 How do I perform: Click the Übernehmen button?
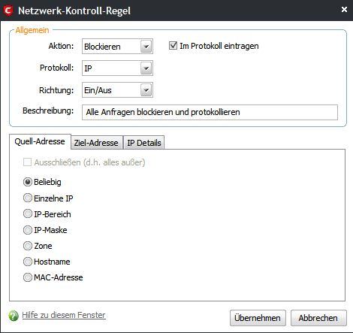[x=258, y=318]
